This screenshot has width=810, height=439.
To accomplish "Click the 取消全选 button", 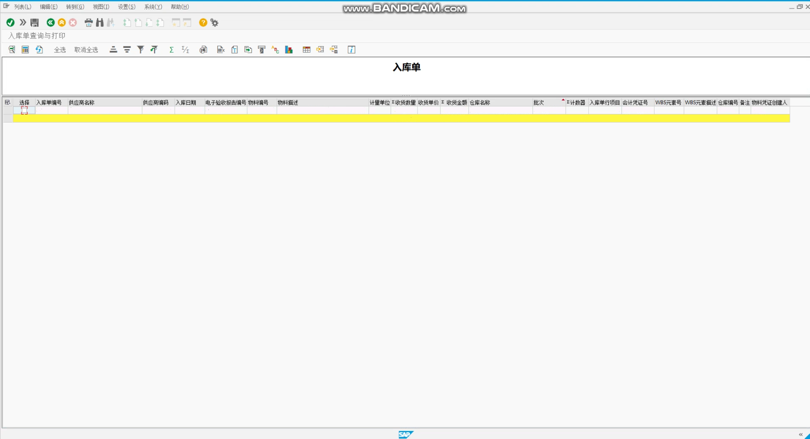I will 86,50.
